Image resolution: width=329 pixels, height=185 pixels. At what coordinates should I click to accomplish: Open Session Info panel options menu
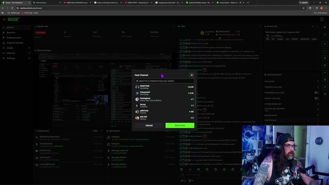[x=173, y=26]
